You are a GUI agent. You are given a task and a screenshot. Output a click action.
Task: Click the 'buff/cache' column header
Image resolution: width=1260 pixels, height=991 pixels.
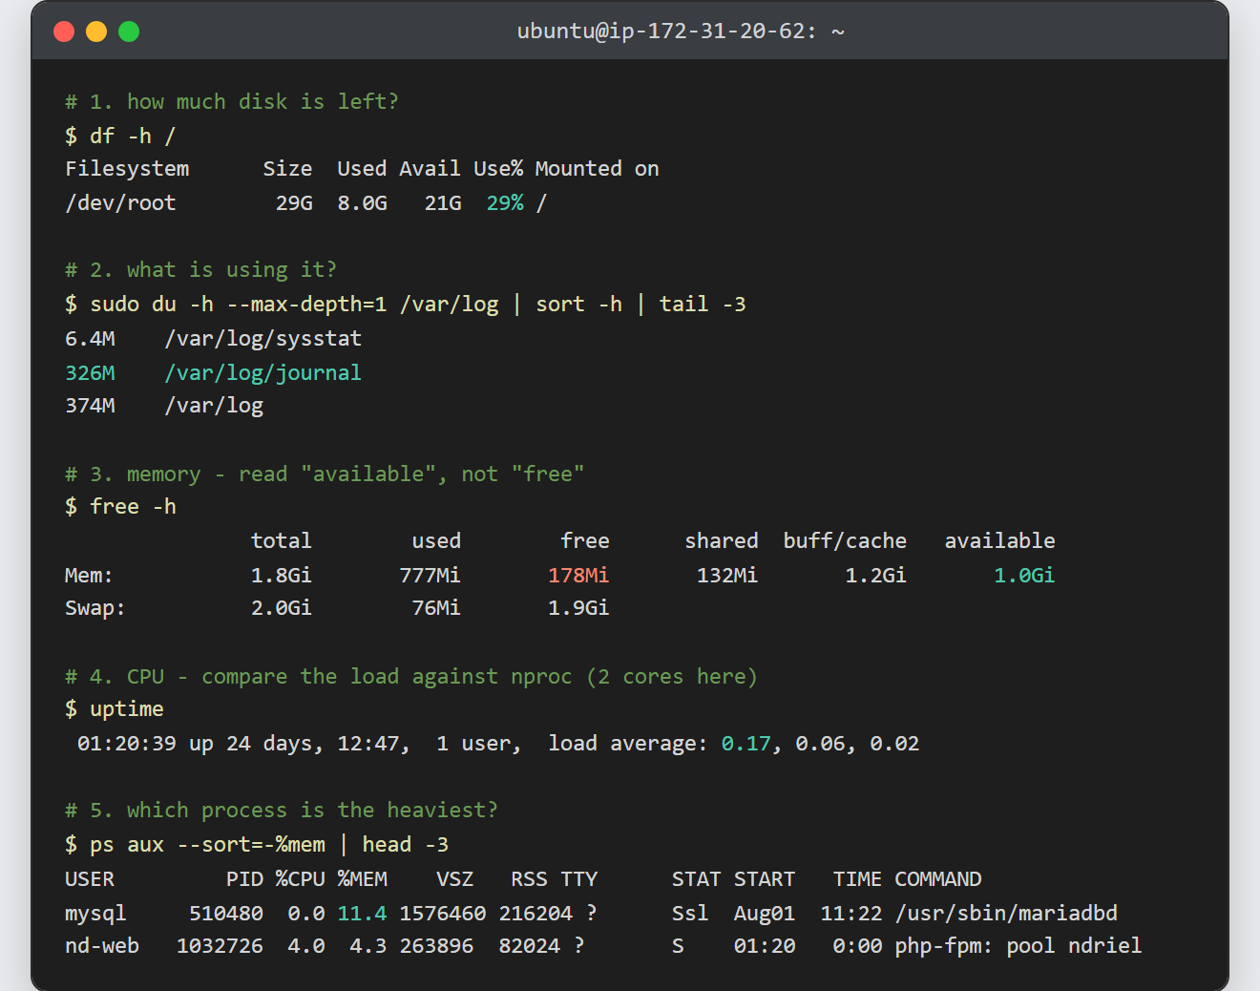tap(845, 541)
